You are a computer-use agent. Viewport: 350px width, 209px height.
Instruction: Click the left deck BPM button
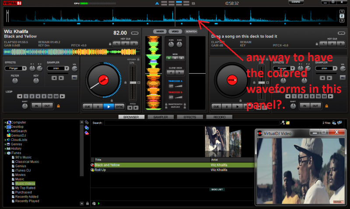click(x=135, y=33)
